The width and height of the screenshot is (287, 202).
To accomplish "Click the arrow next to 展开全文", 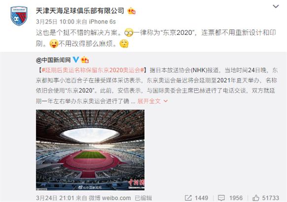I will 166,101.
